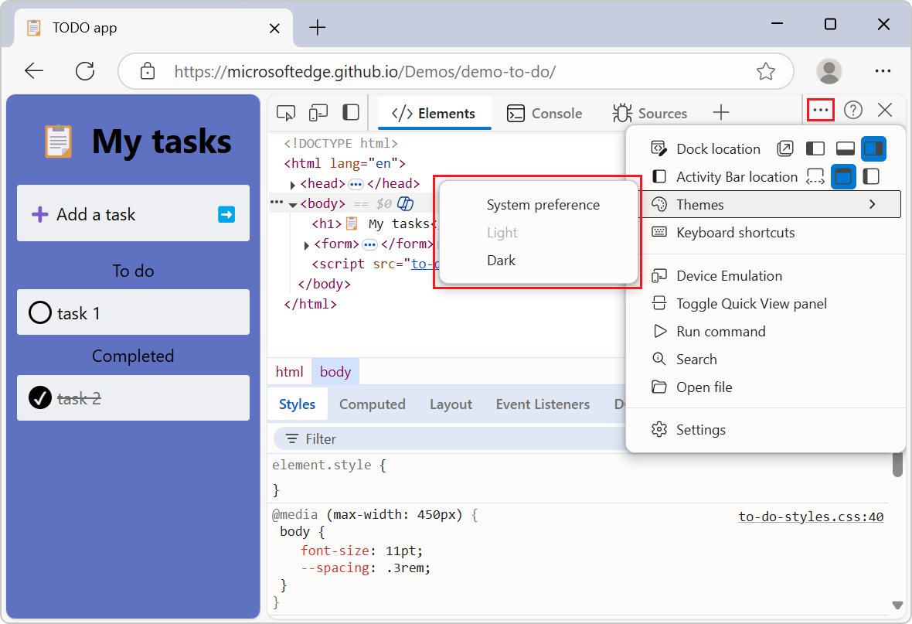Switch to the Console tab
Screen dimensions: 912x624
[544, 113]
